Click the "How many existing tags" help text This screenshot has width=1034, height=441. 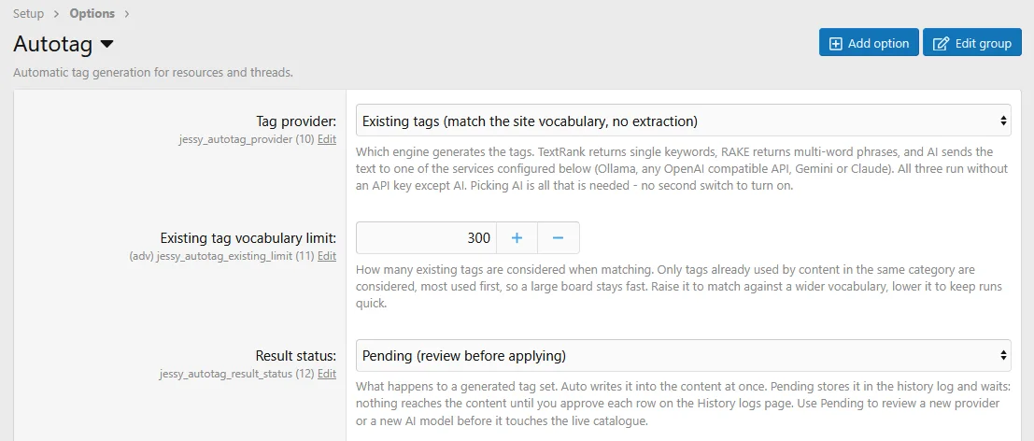[679, 288]
